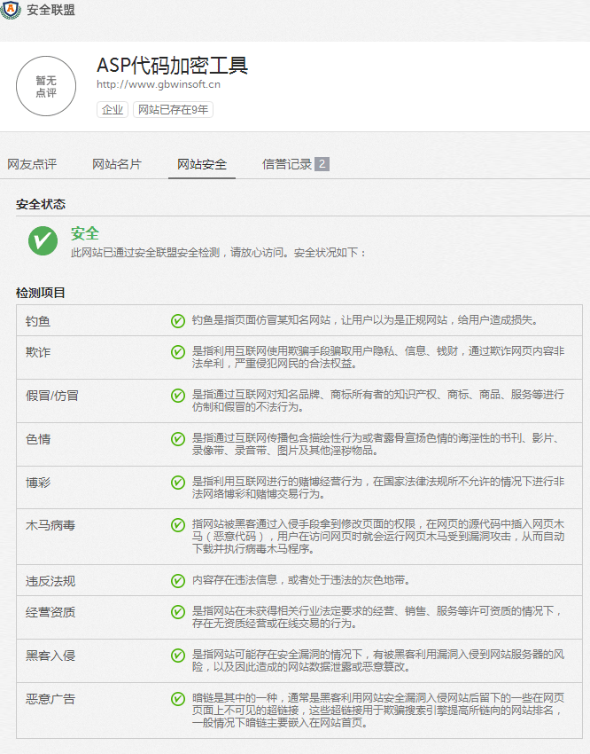This screenshot has height=754, width=590.
Task: Click the 木马病毒 item label
Action: click(50, 526)
